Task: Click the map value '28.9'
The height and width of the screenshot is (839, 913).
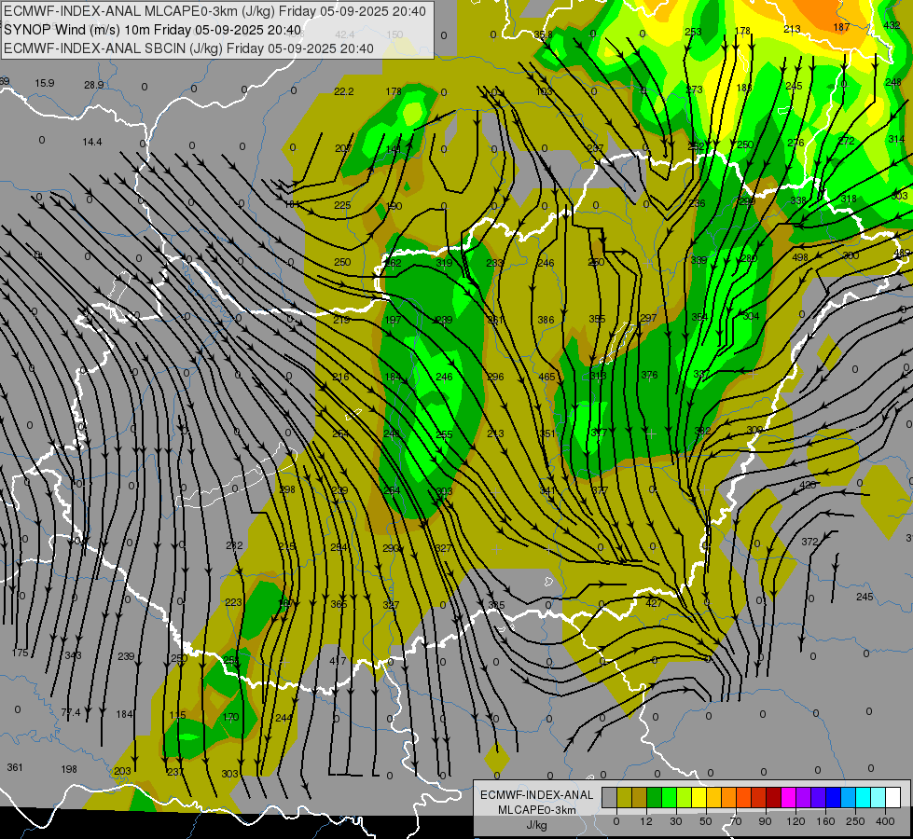Action: tap(94, 85)
